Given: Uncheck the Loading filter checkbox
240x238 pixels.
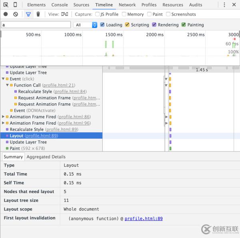Looking at the screenshot, I should pos(102,24).
